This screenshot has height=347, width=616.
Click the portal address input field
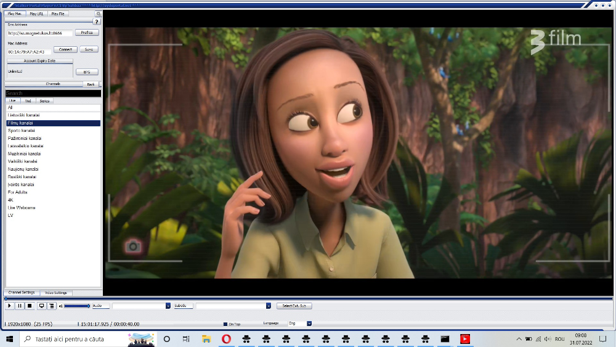(39, 33)
